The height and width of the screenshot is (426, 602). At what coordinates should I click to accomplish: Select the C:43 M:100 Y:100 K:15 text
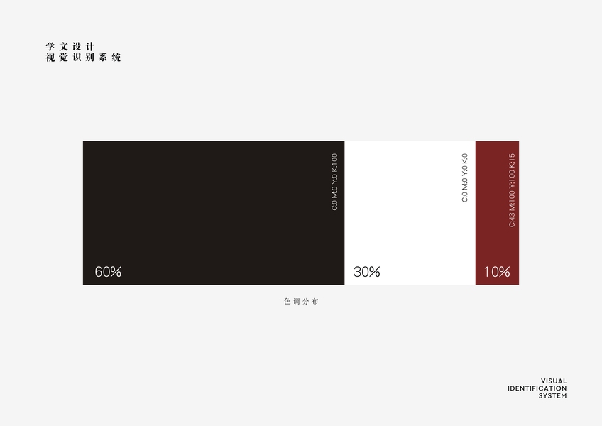point(512,190)
